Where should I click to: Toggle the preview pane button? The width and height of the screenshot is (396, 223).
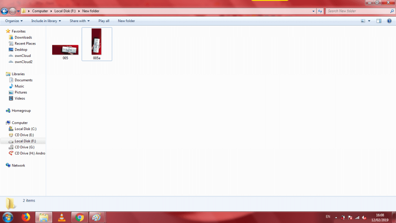(x=379, y=21)
